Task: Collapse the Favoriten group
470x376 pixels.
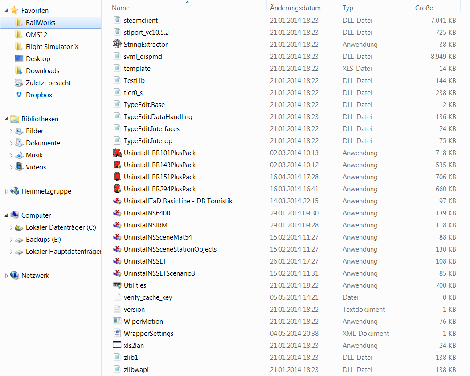Action: click(6, 11)
